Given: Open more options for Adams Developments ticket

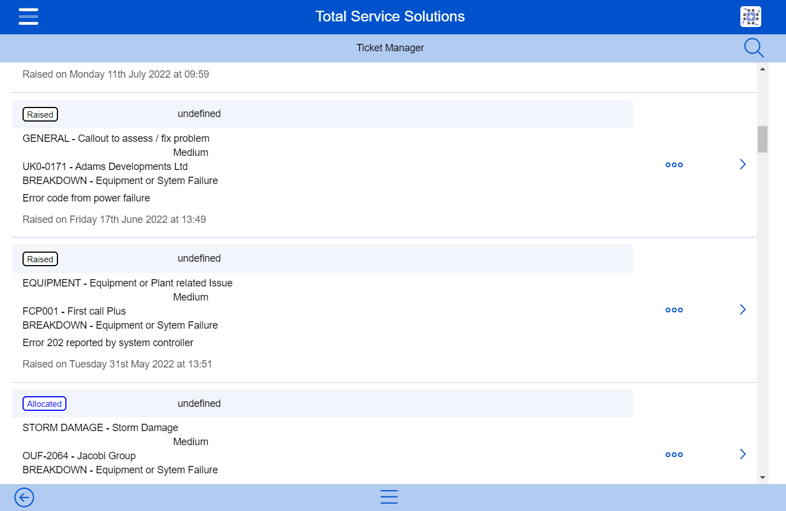Looking at the screenshot, I should click(674, 165).
